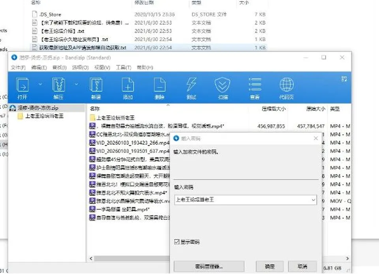The width and height of the screenshot is (379, 274).
Task: Click the grid layout icon on the toolbar's right end
Action: [344, 79]
